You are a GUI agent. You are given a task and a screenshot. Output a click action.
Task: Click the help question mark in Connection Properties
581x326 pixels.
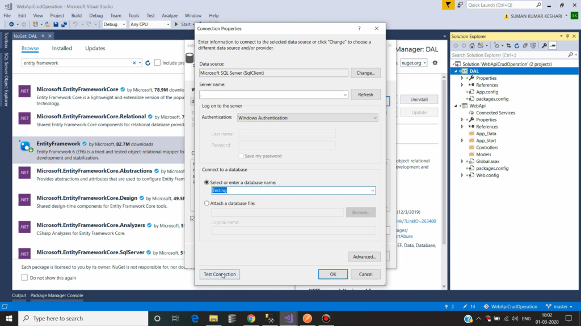[359, 28]
